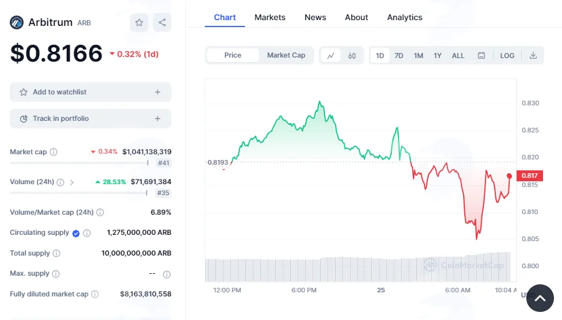Click plus icon in Track in portfolio
Image resolution: width=562 pixels, height=320 pixels.
coord(158,119)
